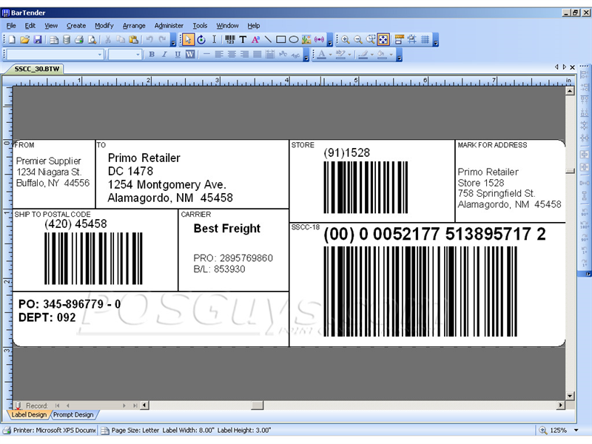Select the arrow pointer tool

point(188,40)
